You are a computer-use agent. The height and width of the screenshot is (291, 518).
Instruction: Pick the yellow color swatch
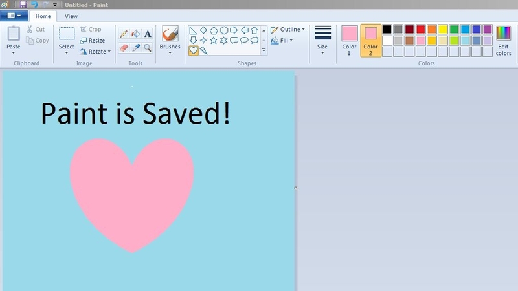(x=443, y=29)
